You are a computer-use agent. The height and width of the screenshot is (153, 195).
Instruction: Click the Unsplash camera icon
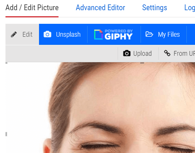(x=48, y=34)
